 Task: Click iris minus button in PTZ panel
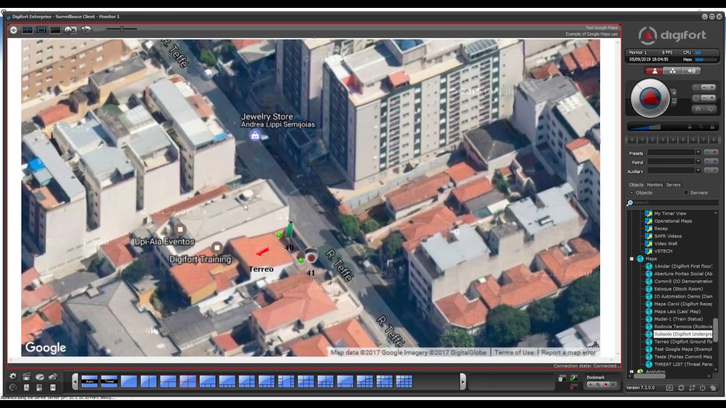704,98
